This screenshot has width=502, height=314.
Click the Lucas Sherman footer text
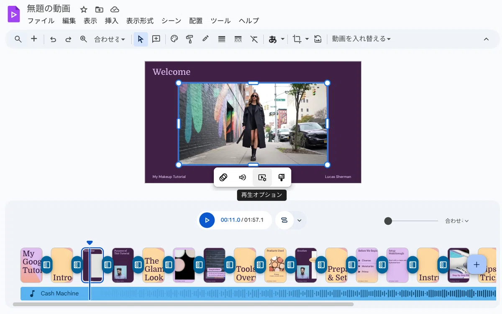coord(338,177)
